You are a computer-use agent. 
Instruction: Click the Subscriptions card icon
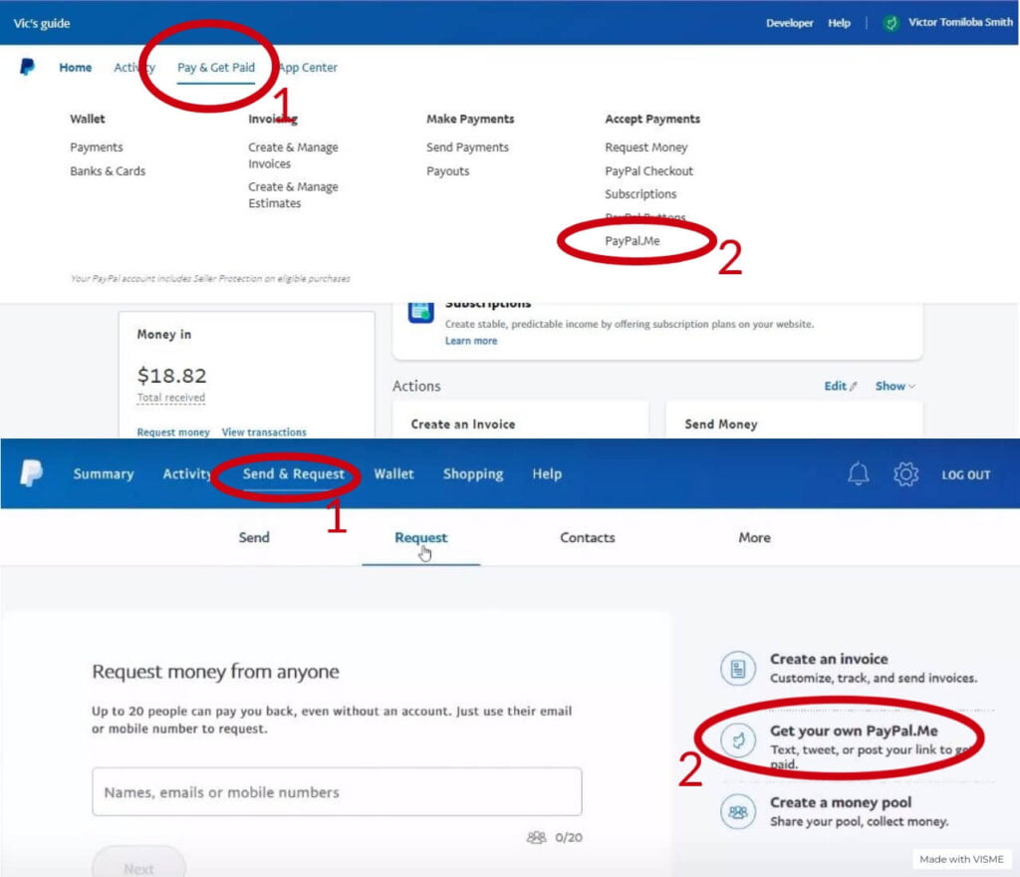(421, 312)
